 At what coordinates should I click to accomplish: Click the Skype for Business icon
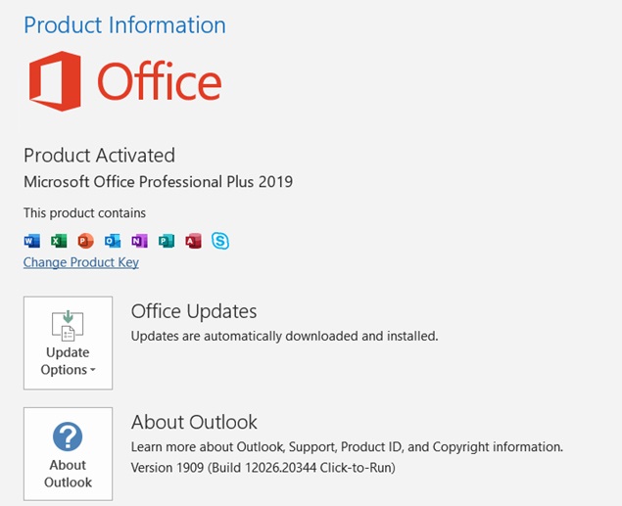coord(220,240)
